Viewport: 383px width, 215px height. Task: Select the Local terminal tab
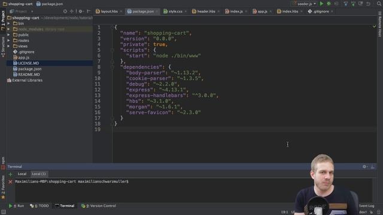pyautogui.click(x=22, y=174)
